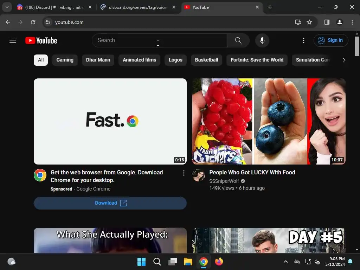Image resolution: width=360 pixels, height=270 pixels.
Task: Switch to the disboard.org tab
Action: [137, 7]
